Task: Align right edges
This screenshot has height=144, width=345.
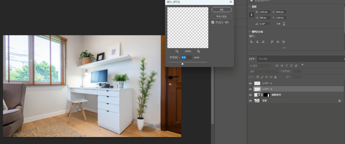Action: (263, 42)
